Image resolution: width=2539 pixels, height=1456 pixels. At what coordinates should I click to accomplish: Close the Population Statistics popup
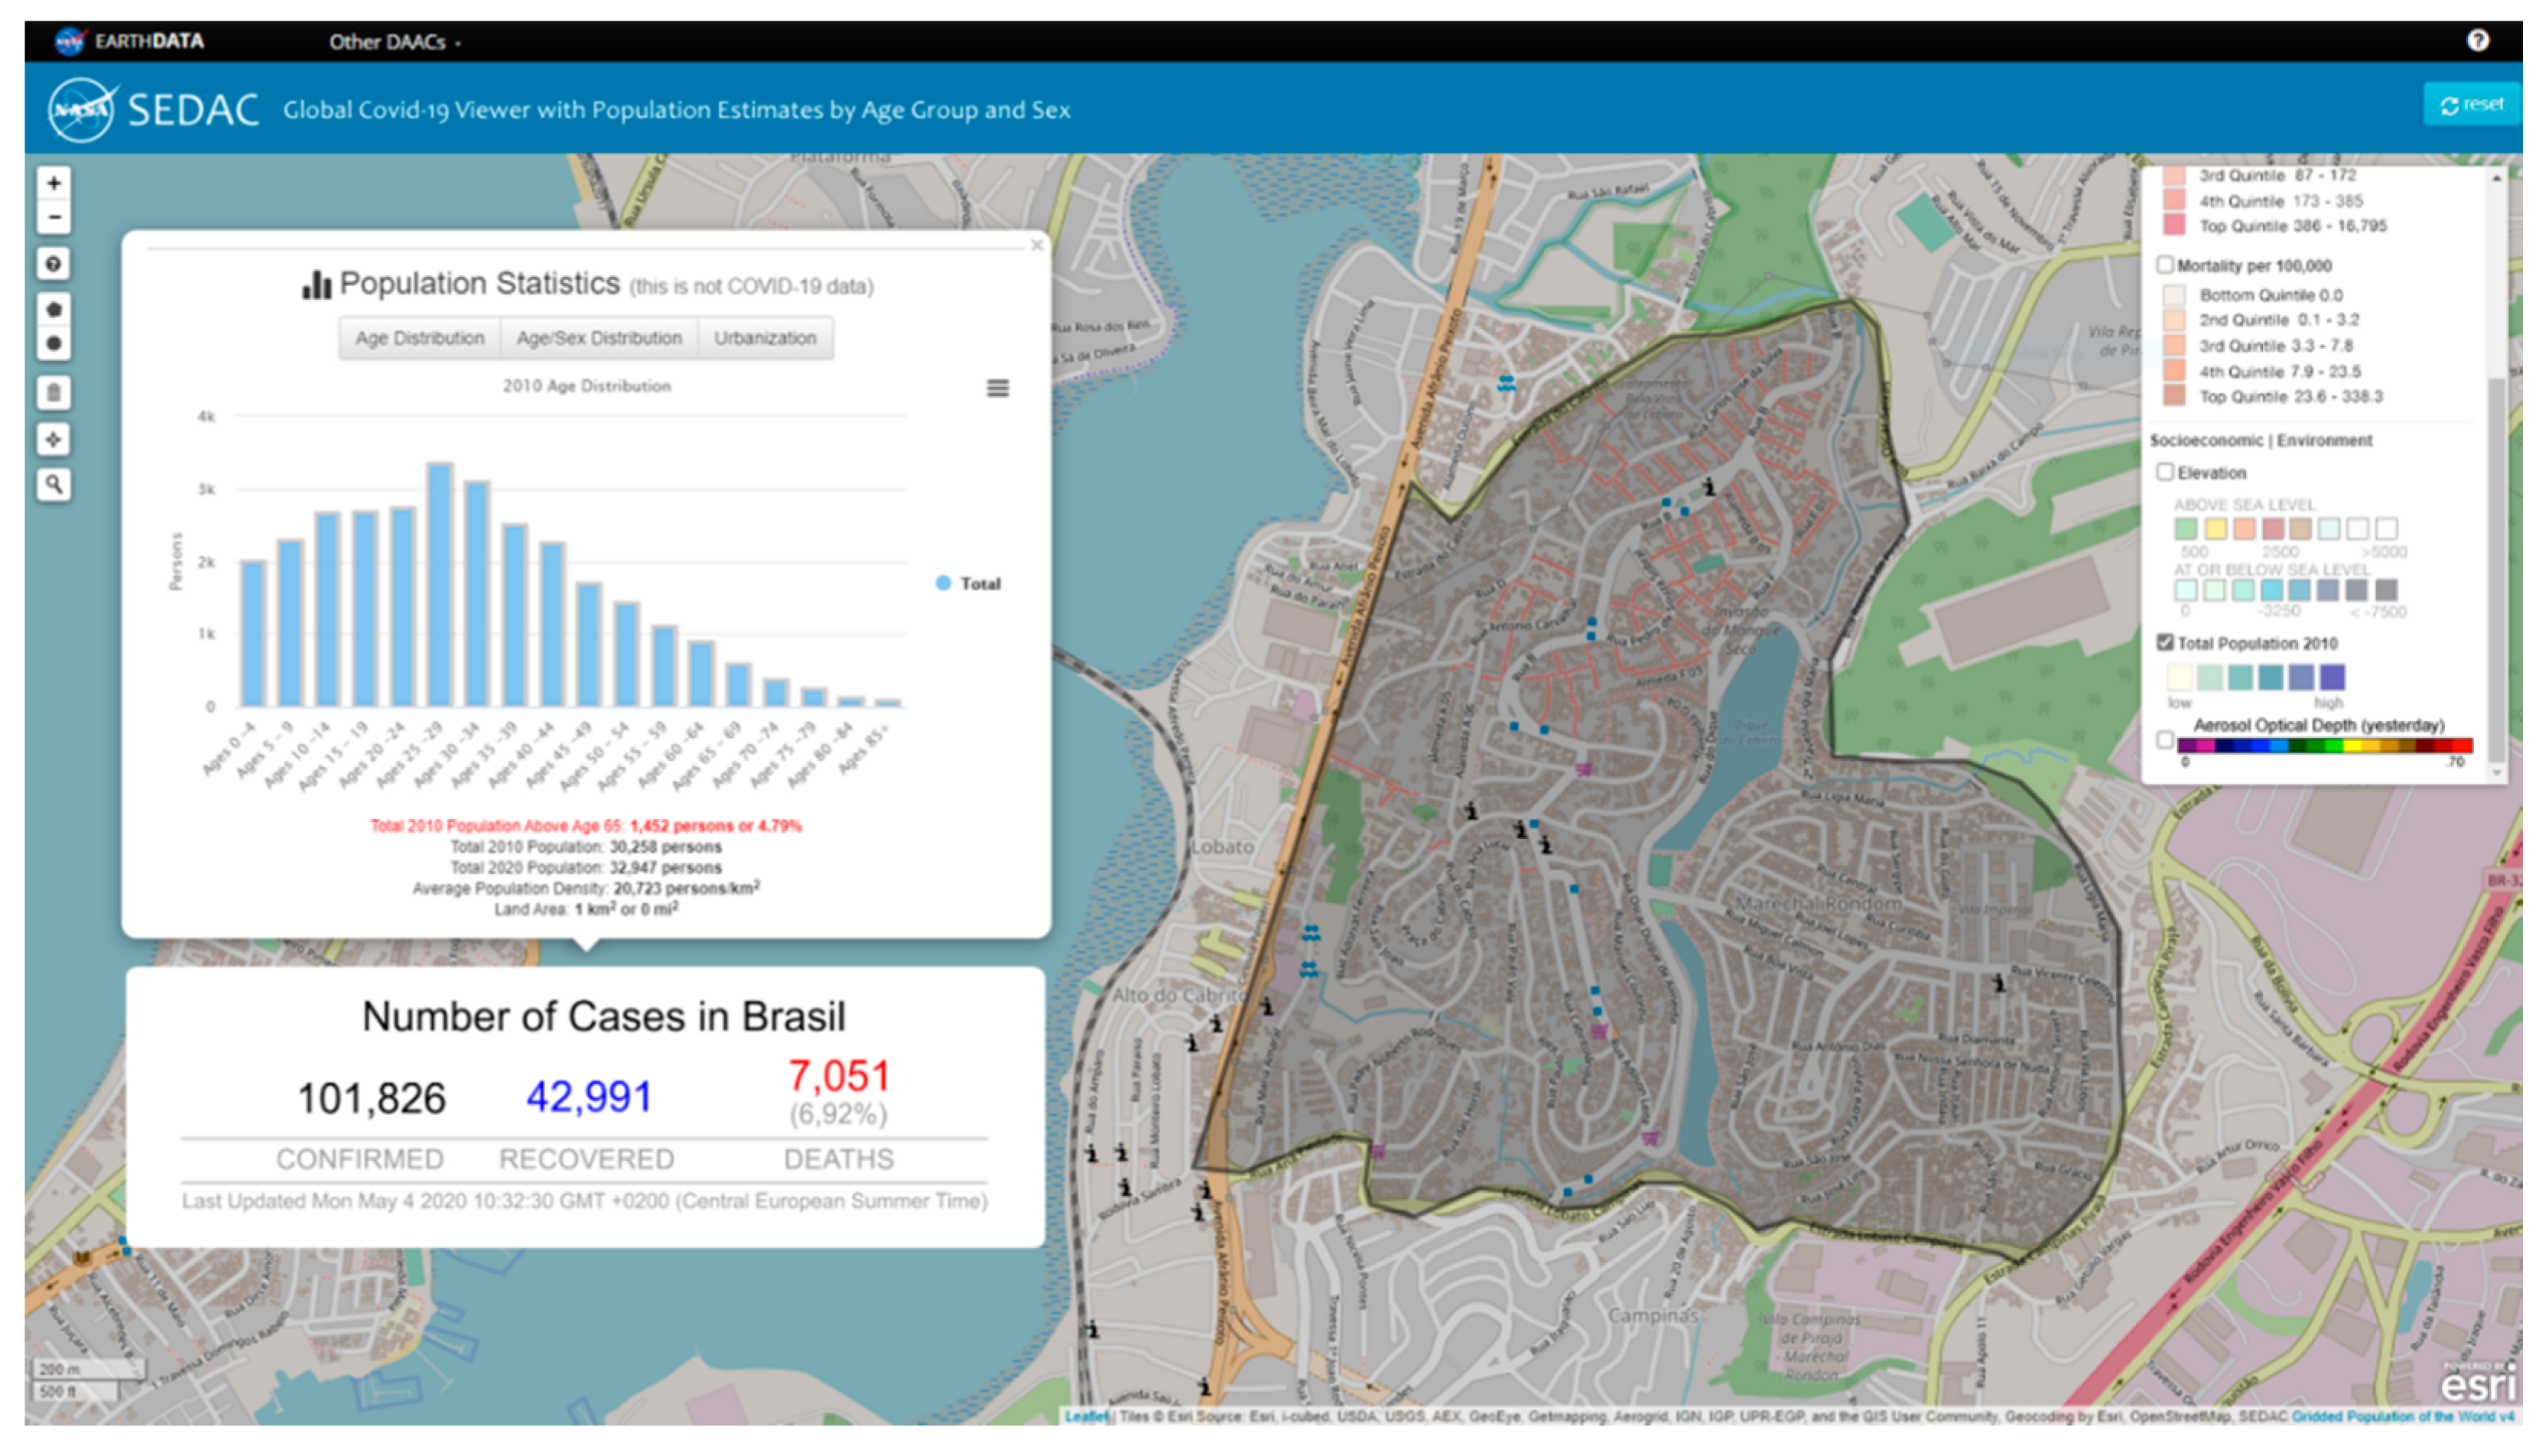(1036, 245)
